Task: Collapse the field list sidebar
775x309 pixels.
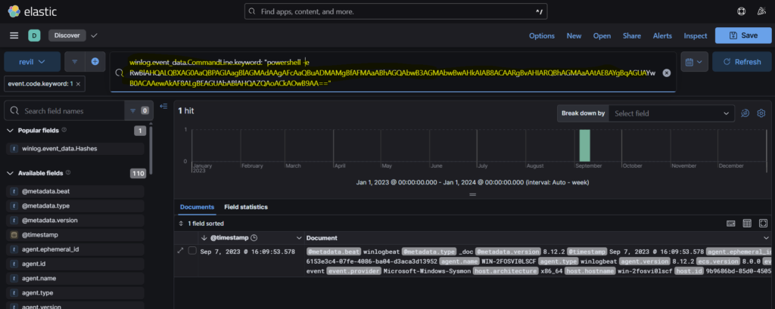Action: [163, 106]
